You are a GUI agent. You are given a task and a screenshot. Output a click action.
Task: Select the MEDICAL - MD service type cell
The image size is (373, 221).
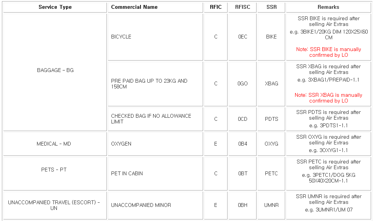point(55,144)
